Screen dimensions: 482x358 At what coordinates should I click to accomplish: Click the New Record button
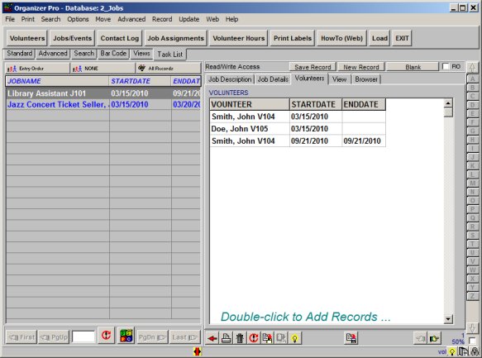click(x=361, y=67)
